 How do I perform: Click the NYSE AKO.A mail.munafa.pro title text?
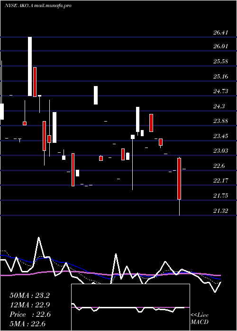38,6
